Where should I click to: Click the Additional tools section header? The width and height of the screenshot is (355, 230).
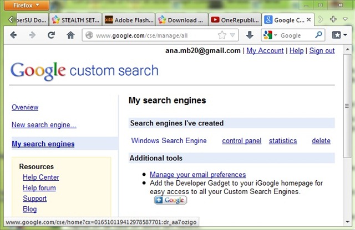231,158
